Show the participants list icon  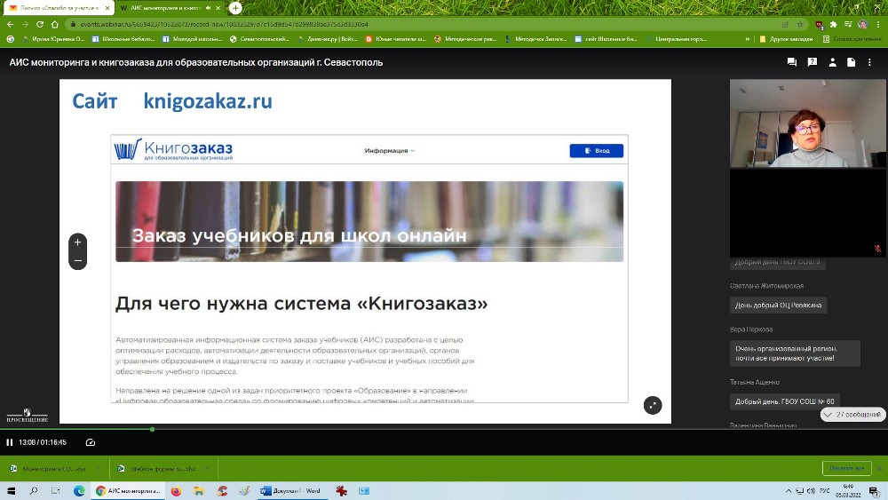tap(832, 62)
